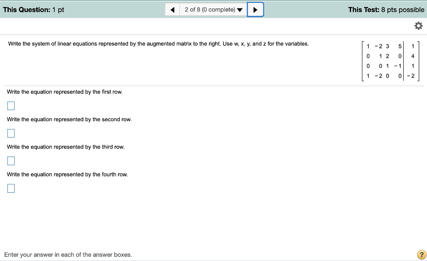427x261 pixels.
Task: Click the augmented matrix display
Action: coord(390,61)
